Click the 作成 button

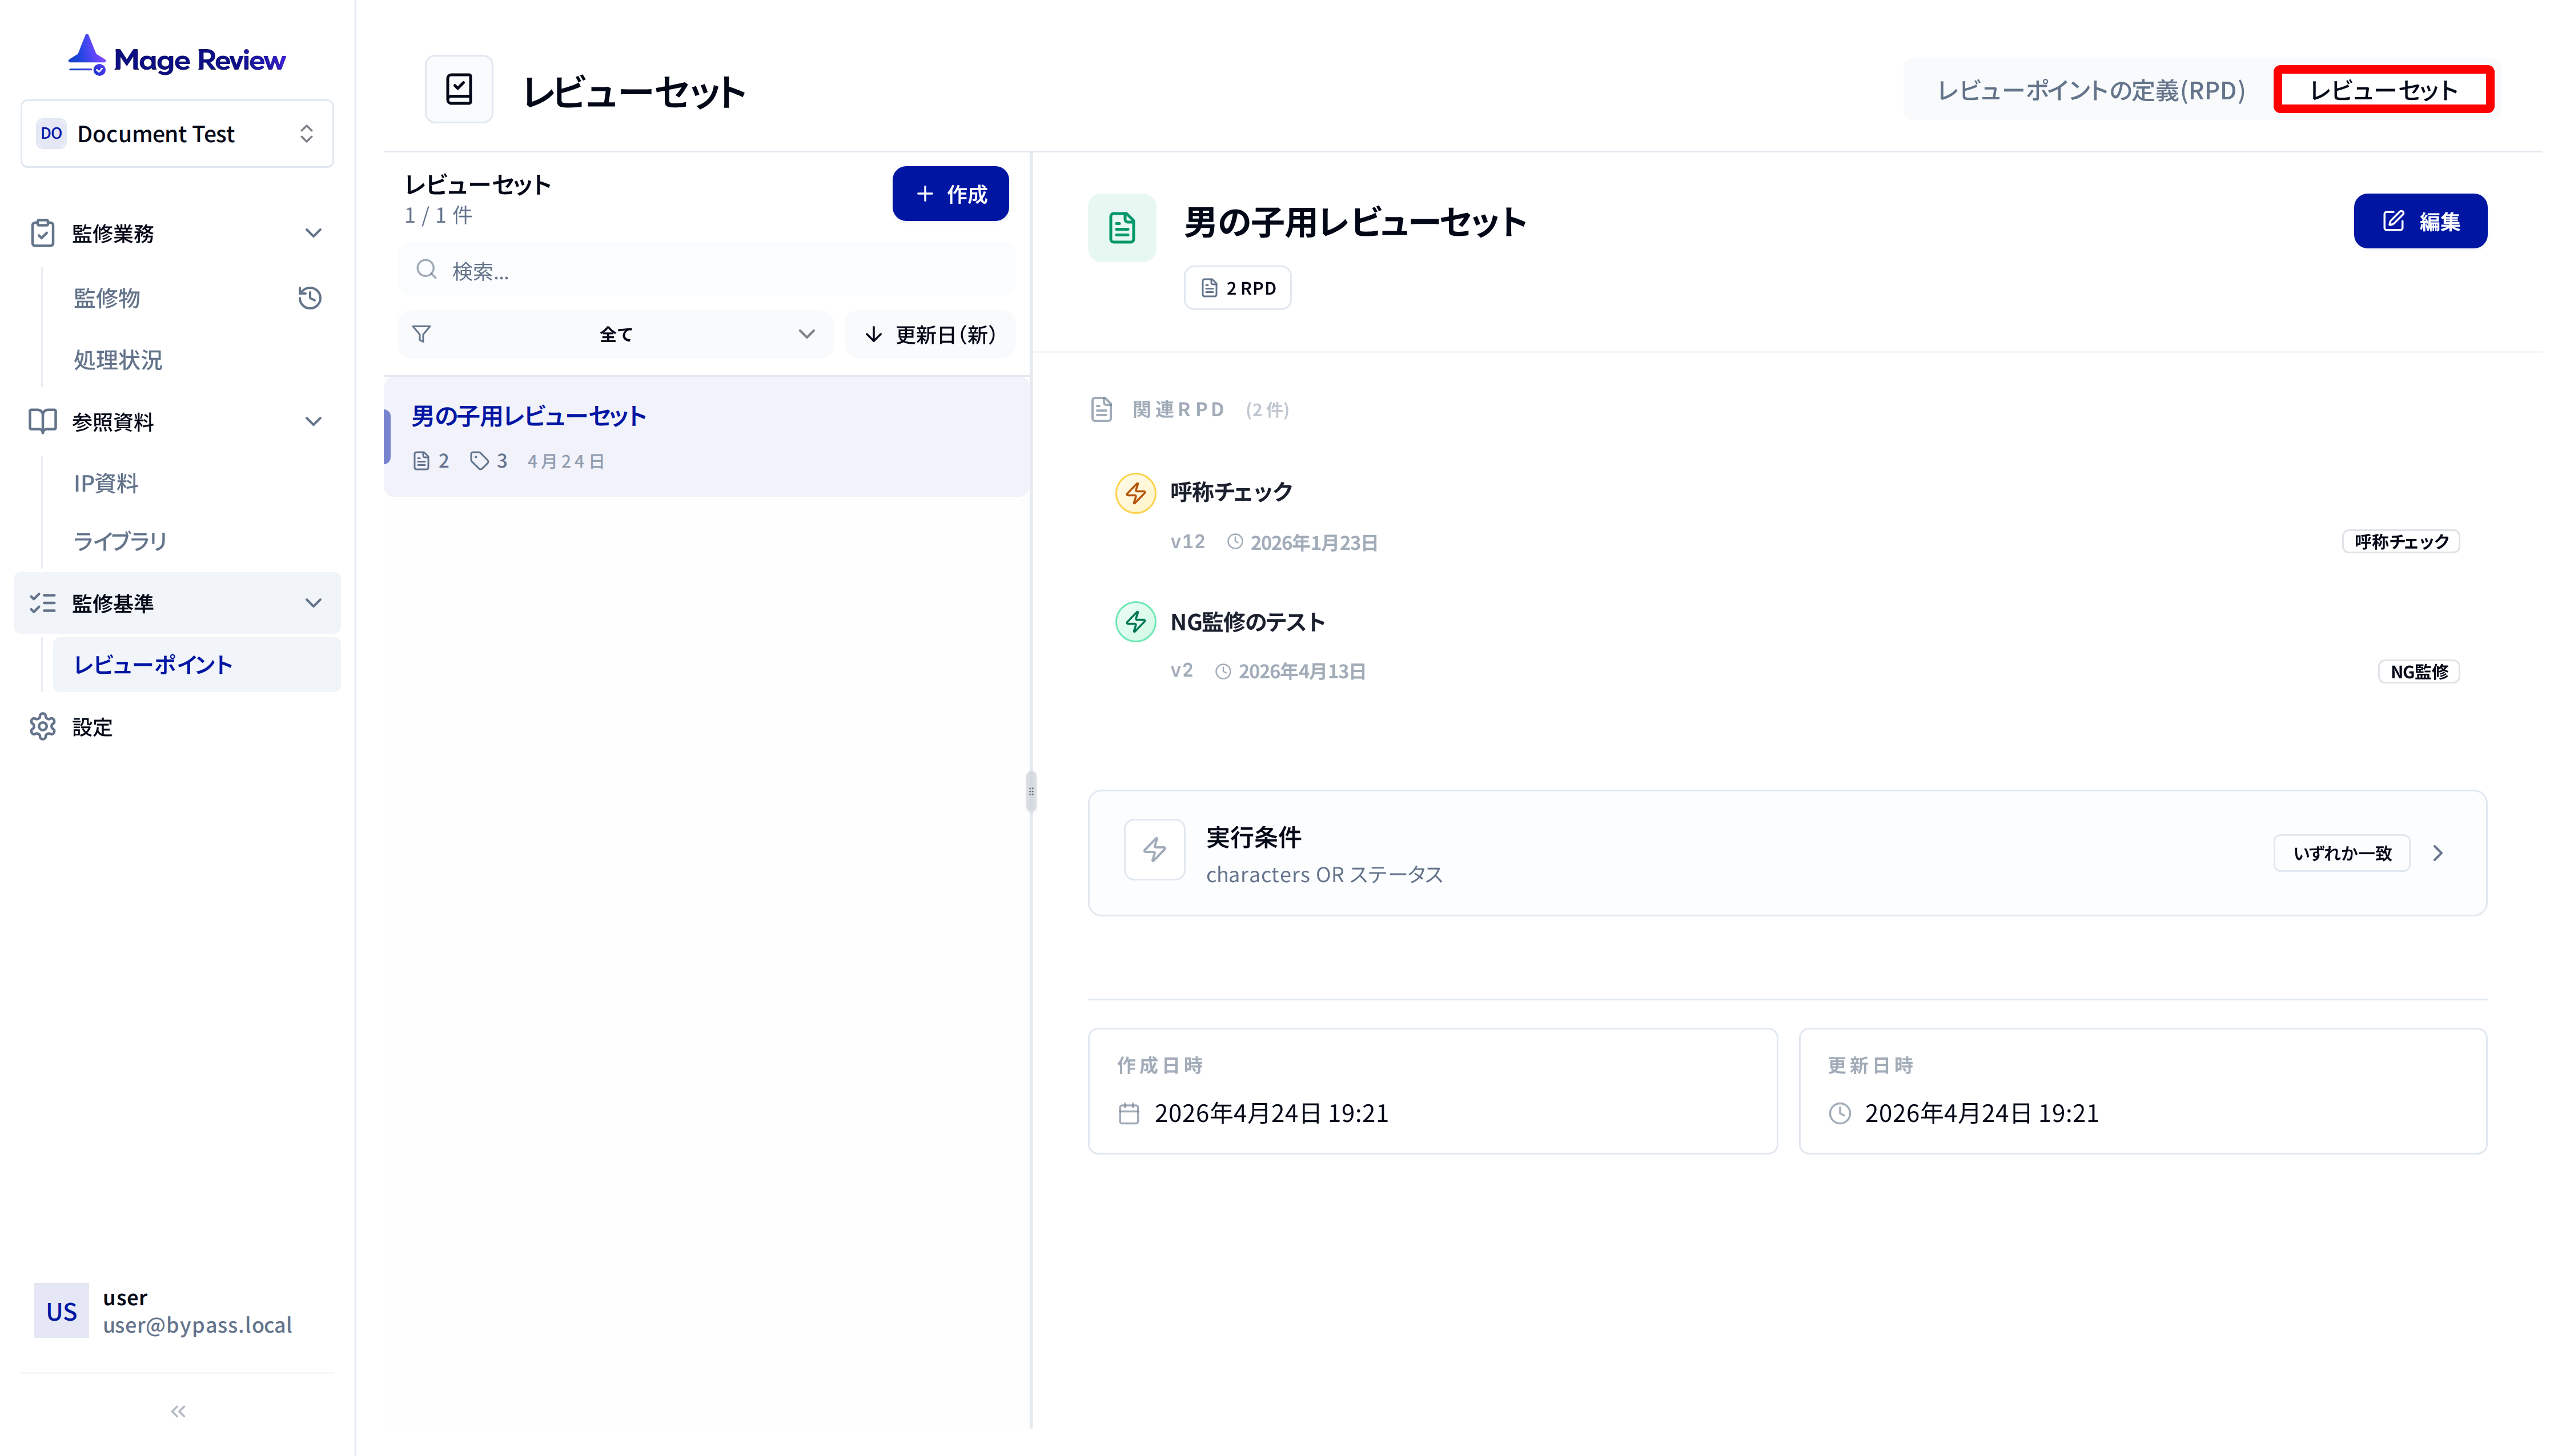tap(950, 193)
